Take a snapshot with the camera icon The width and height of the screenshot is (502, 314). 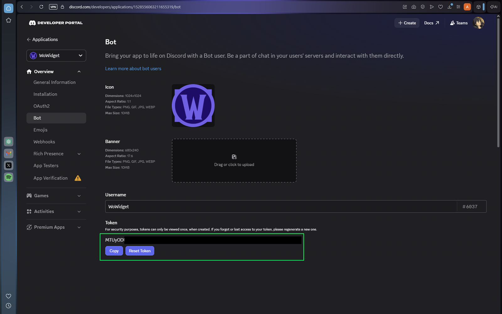414,7
